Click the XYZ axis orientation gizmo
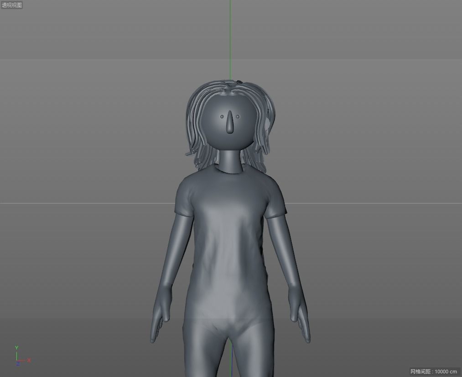The image size is (462, 377). pos(22,356)
